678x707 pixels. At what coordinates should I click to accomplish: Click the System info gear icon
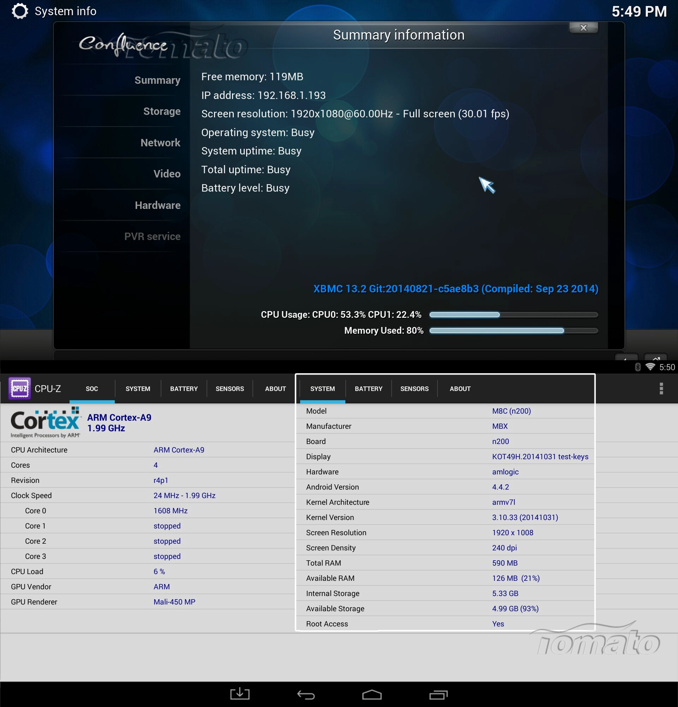(x=20, y=11)
